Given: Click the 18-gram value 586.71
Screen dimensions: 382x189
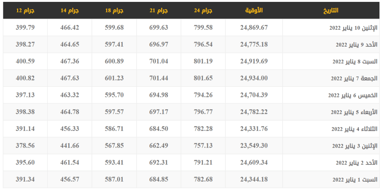Looking at the screenshot, I should [114, 129].
